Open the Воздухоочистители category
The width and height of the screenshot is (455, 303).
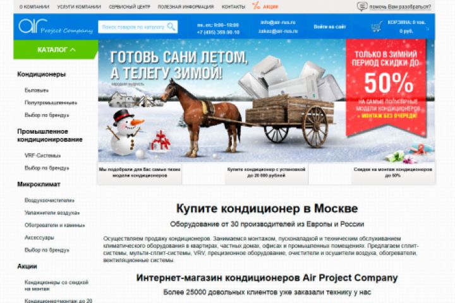click(49, 200)
